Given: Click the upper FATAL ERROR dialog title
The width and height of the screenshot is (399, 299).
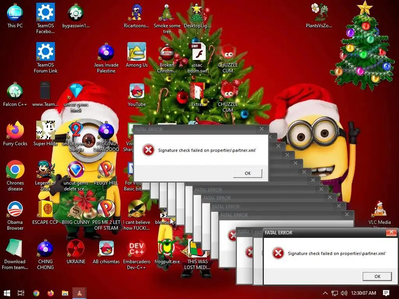Looking at the screenshot, I should click(148, 129).
